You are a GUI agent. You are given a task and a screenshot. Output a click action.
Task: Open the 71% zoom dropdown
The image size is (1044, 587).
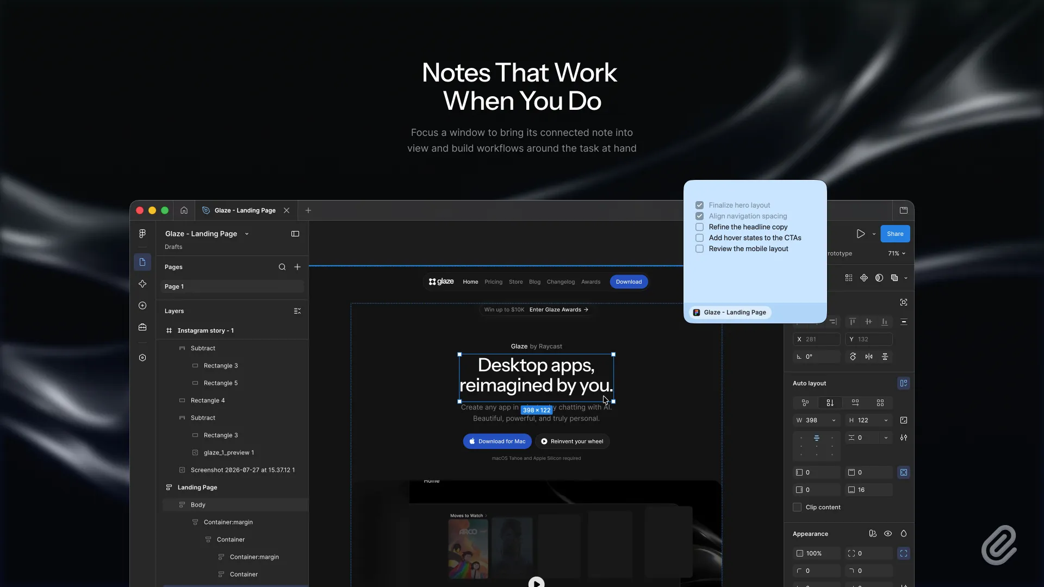(897, 253)
